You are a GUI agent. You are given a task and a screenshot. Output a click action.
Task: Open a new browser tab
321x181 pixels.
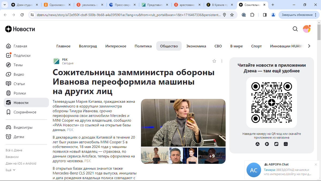click(x=273, y=5)
